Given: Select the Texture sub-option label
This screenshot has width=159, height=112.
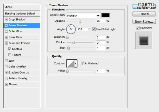Looking at the screenshot, I should point(17,55).
